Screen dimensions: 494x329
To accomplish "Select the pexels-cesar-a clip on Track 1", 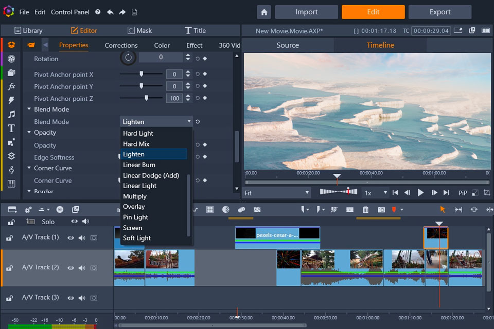I will pos(277,237).
